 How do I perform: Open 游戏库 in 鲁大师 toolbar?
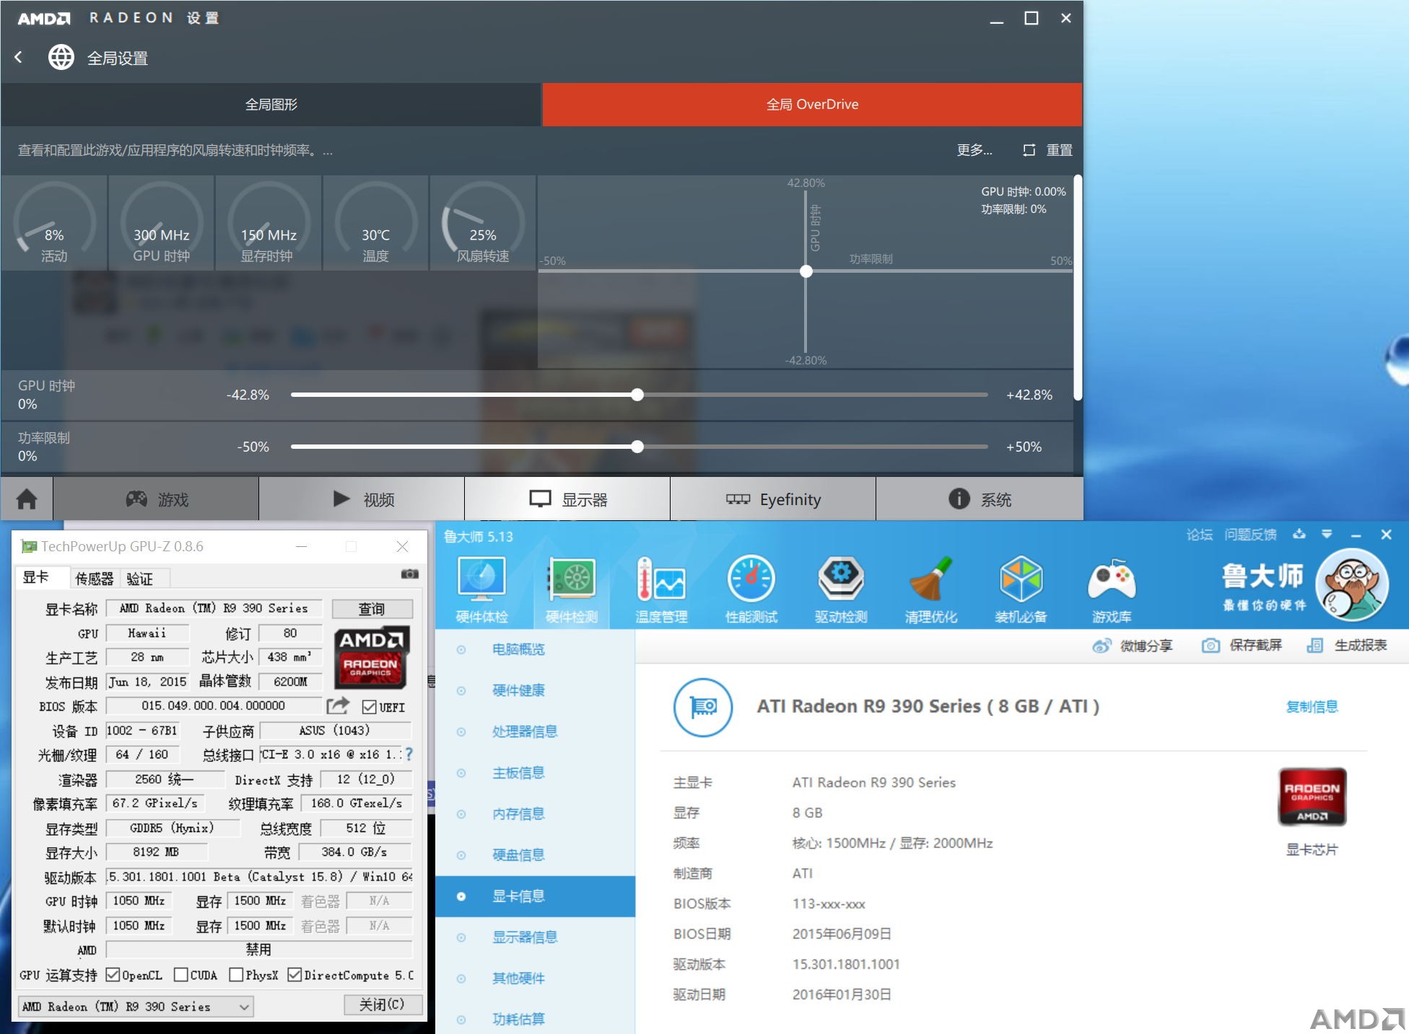coord(1112,590)
